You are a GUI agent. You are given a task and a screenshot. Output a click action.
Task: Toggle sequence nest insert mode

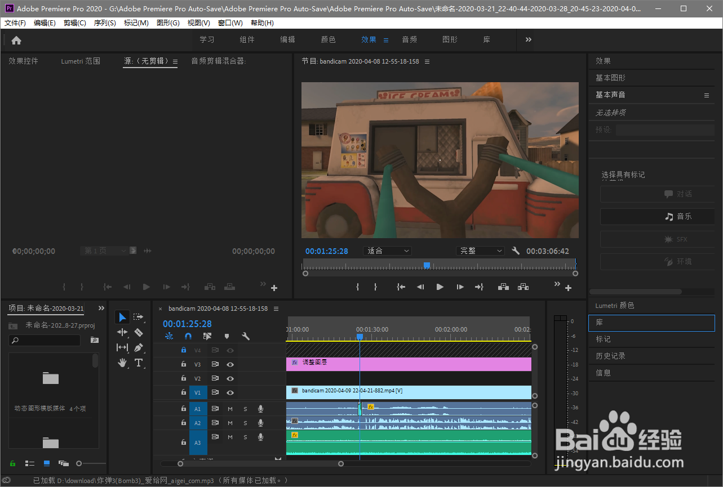tap(169, 336)
